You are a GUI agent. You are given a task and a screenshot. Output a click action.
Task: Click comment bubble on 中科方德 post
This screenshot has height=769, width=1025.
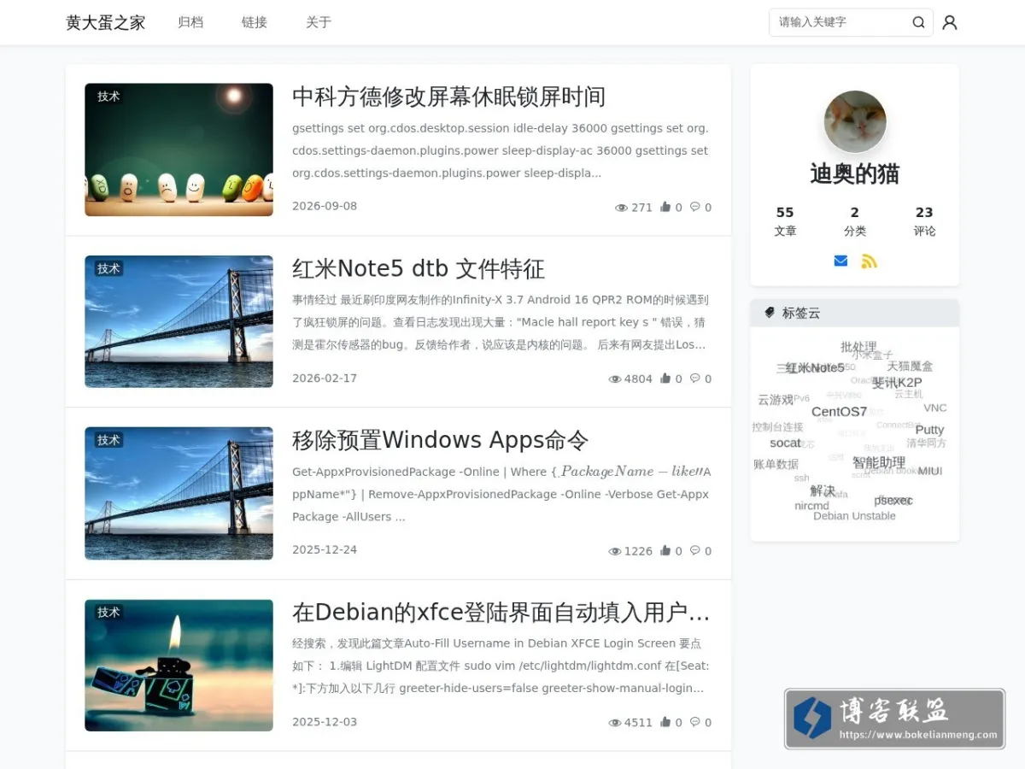point(694,207)
